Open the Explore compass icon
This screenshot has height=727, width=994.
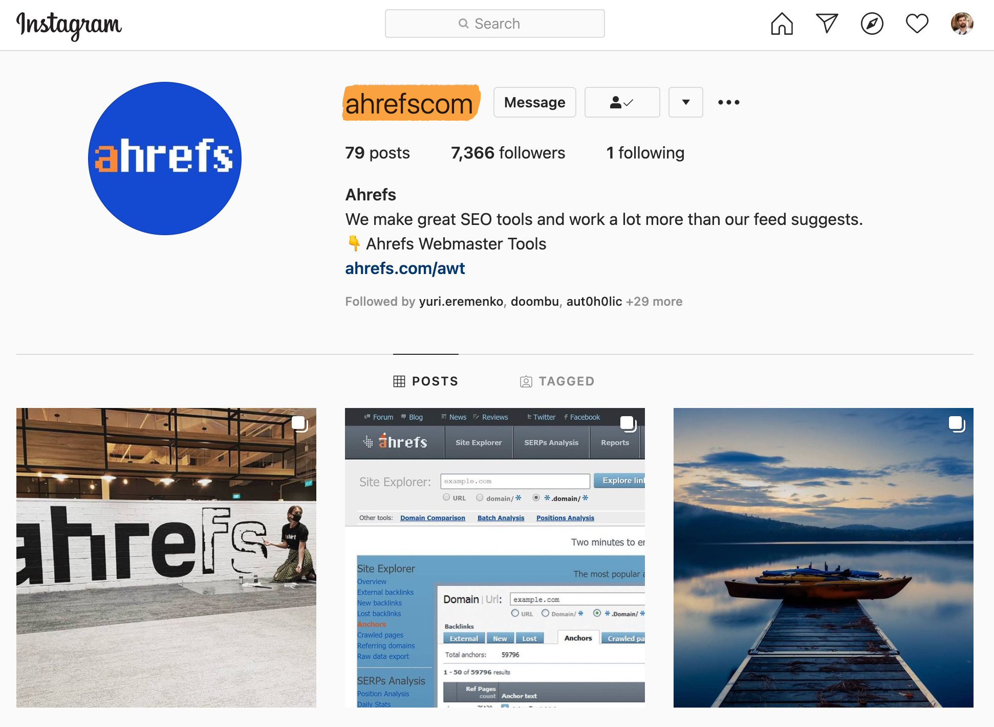[x=872, y=24]
